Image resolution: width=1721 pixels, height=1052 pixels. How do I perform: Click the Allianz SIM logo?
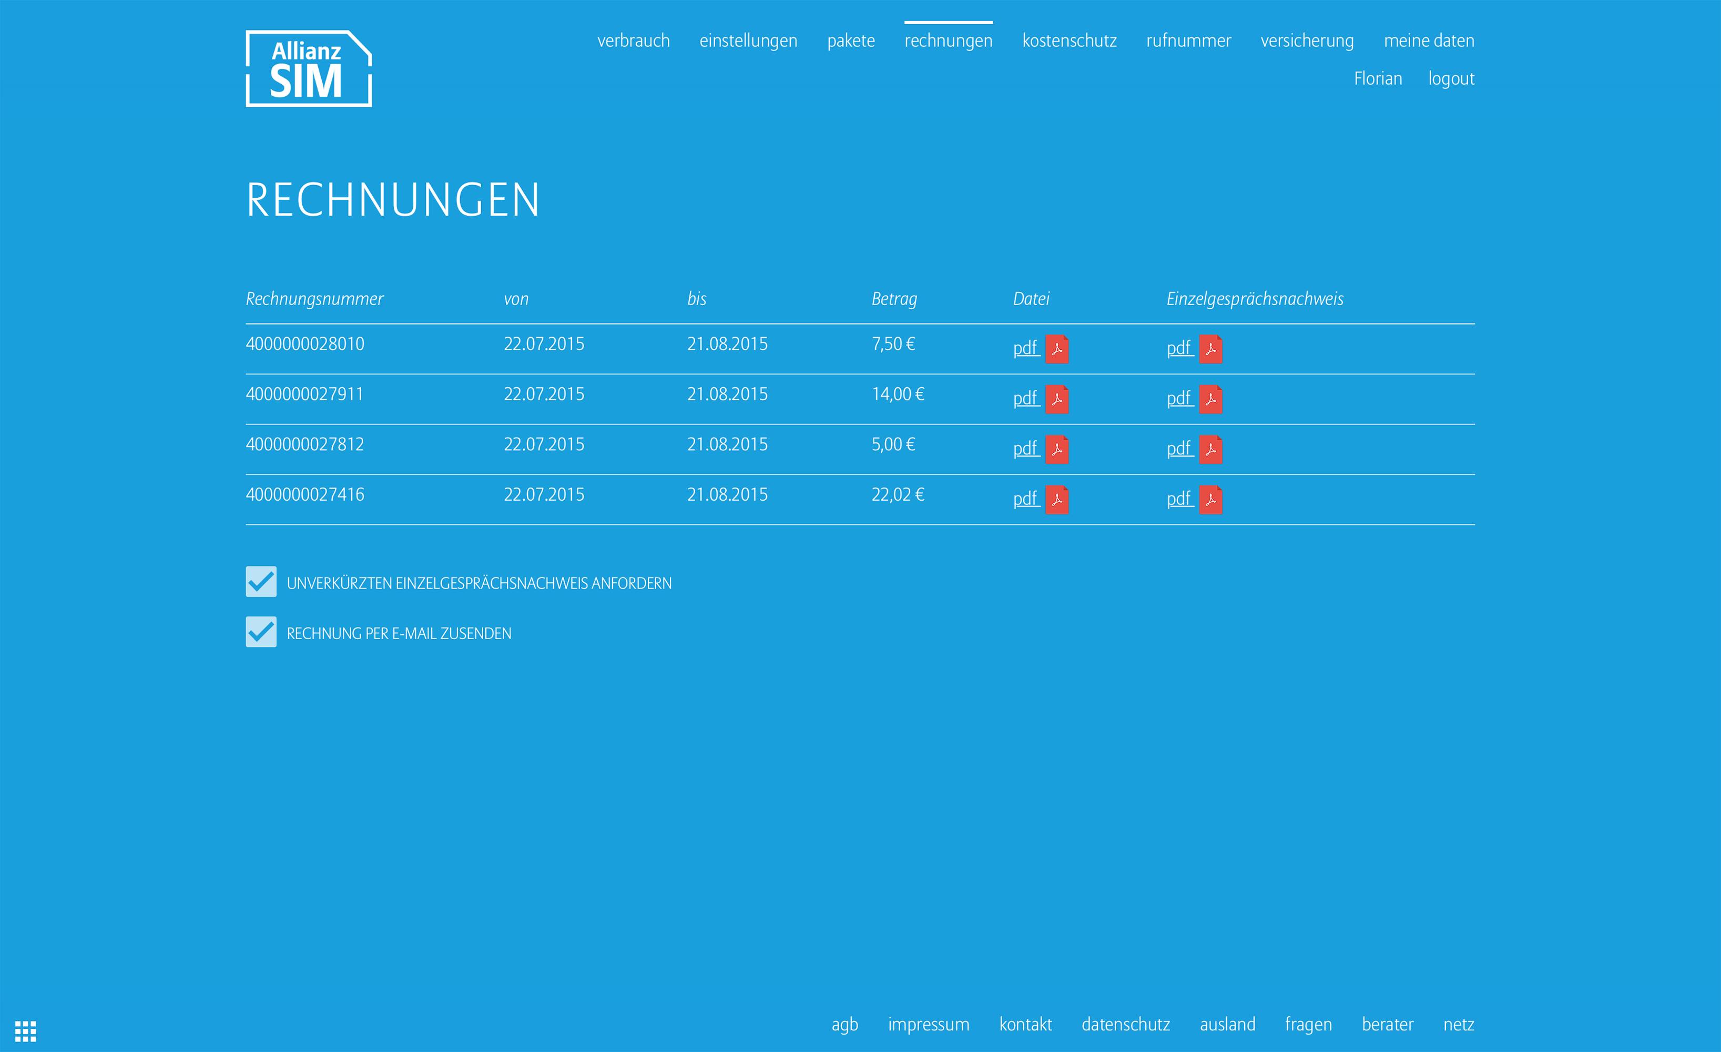309,68
